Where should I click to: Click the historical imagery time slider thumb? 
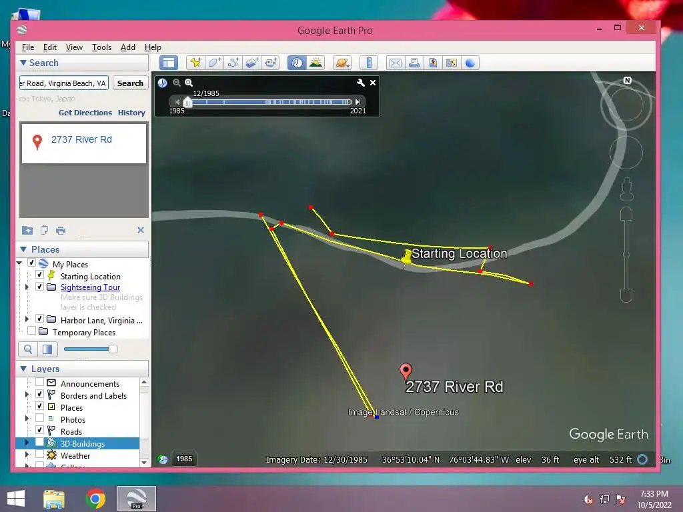tap(187, 102)
